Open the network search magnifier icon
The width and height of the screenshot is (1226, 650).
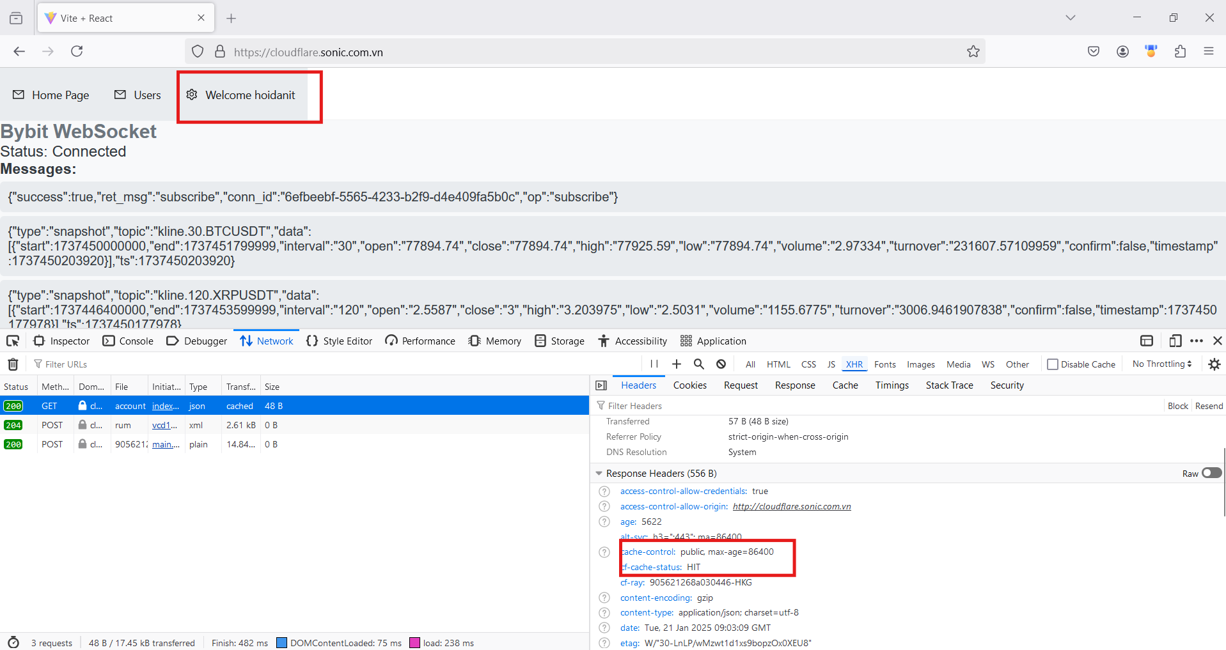pyautogui.click(x=699, y=364)
